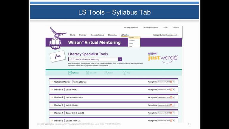This screenshot has width=229, height=129.
Task: Open calendar icon in Module 1 row
Action: (x=171, y=90)
